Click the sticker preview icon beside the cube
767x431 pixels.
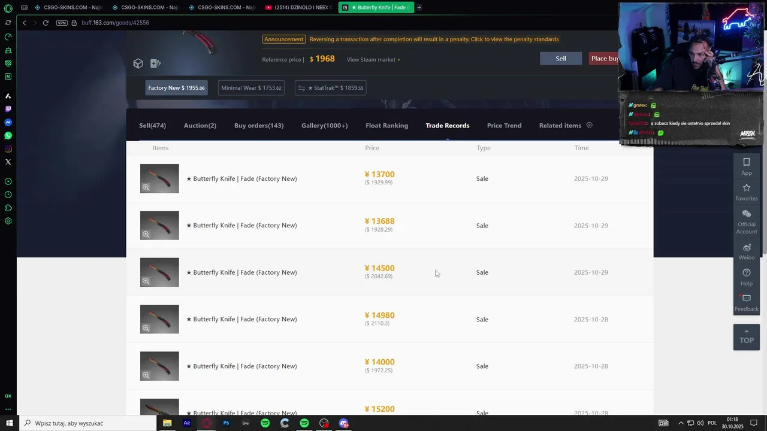tap(155, 63)
